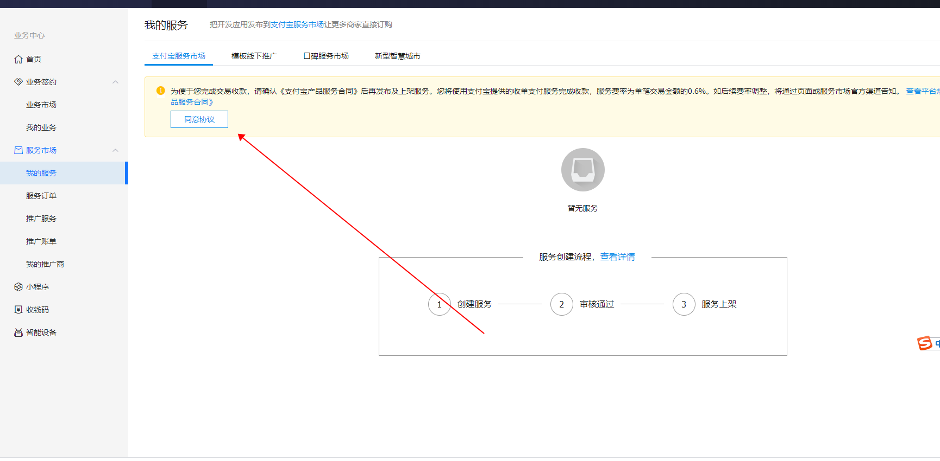The width and height of the screenshot is (940, 461).
Task: Click the Sogou input method icon
Action: (925, 343)
